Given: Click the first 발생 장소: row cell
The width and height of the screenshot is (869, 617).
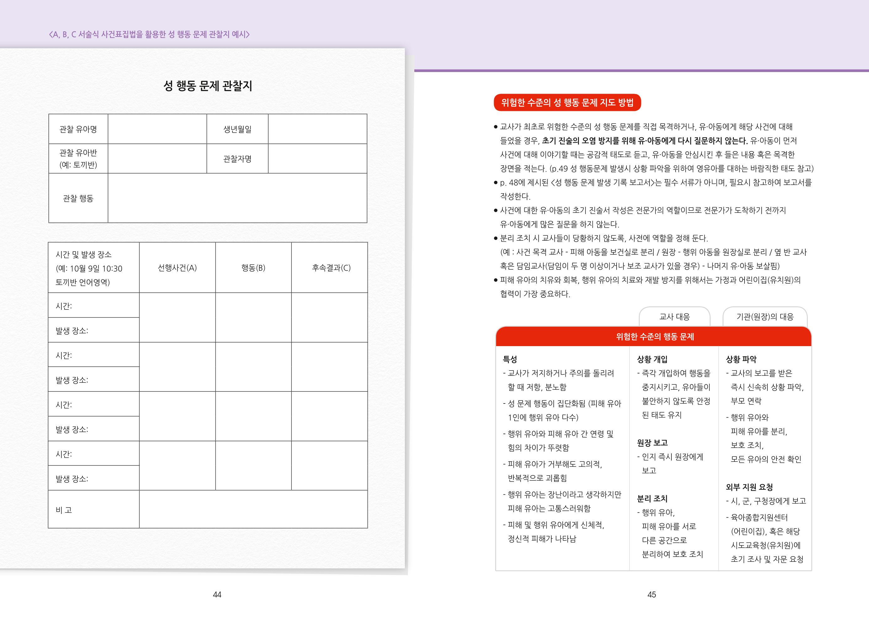Looking at the screenshot, I should [94, 330].
